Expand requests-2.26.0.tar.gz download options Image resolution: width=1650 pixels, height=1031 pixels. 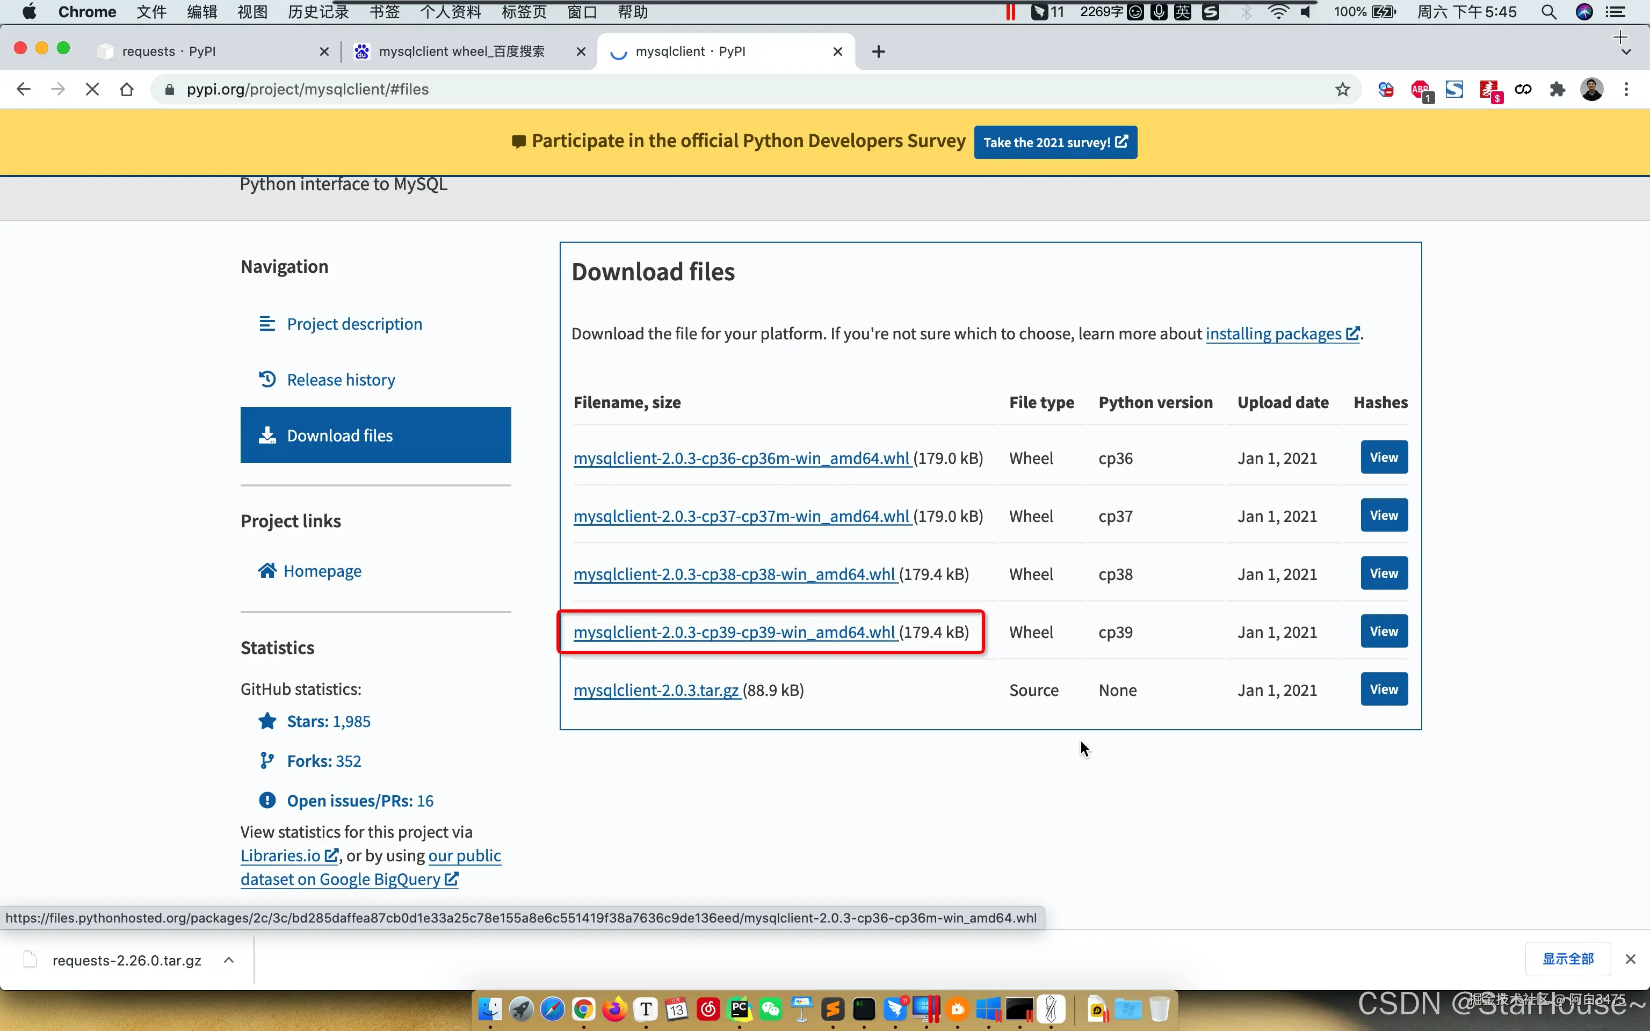tap(229, 960)
